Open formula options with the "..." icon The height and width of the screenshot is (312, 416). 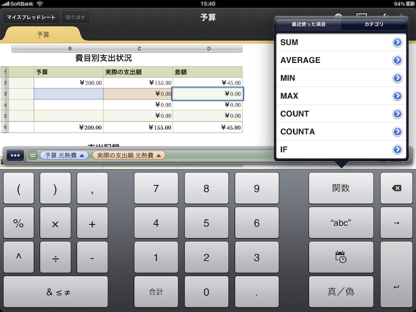(15, 155)
